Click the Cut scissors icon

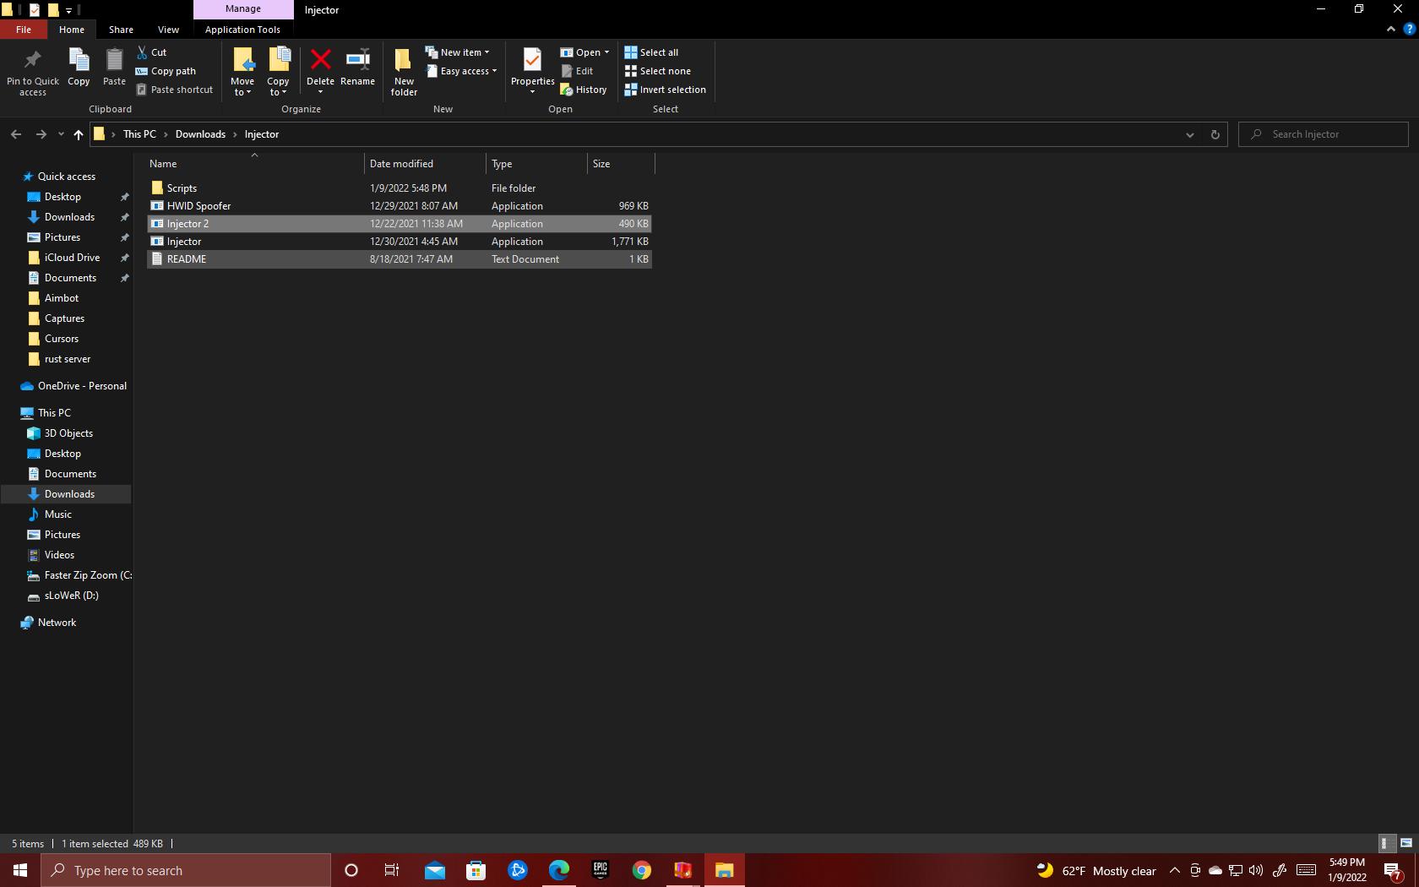[x=142, y=52]
